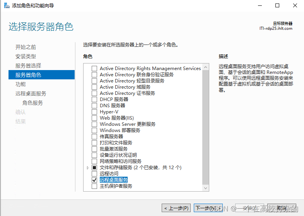304x216 pixels.
Task: Check the 远程访问 role checkbox
Action: [94, 174]
